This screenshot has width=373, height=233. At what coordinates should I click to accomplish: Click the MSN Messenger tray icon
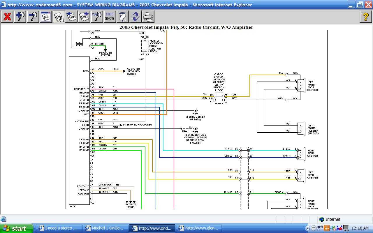pos(332,228)
